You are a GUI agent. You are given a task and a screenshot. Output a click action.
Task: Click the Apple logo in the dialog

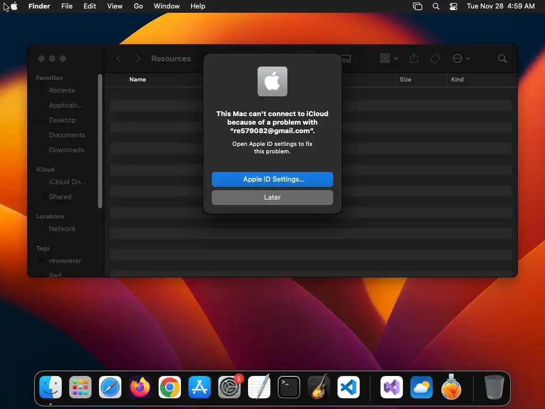click(x=272, y=81)
